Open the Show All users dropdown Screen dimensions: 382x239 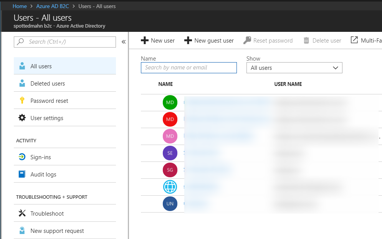pyautogui.click(x=294, y=68)
